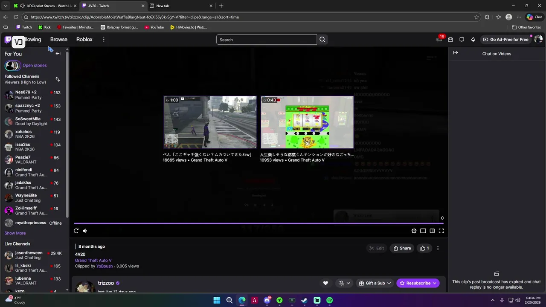
Task: Like the clip thumbs up
Action: 425,248
